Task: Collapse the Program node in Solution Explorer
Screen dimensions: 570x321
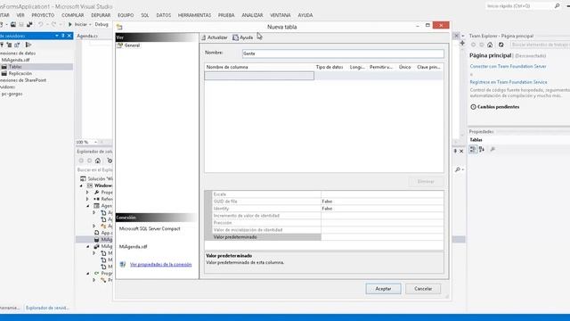Action: click(x=87, y=274)
